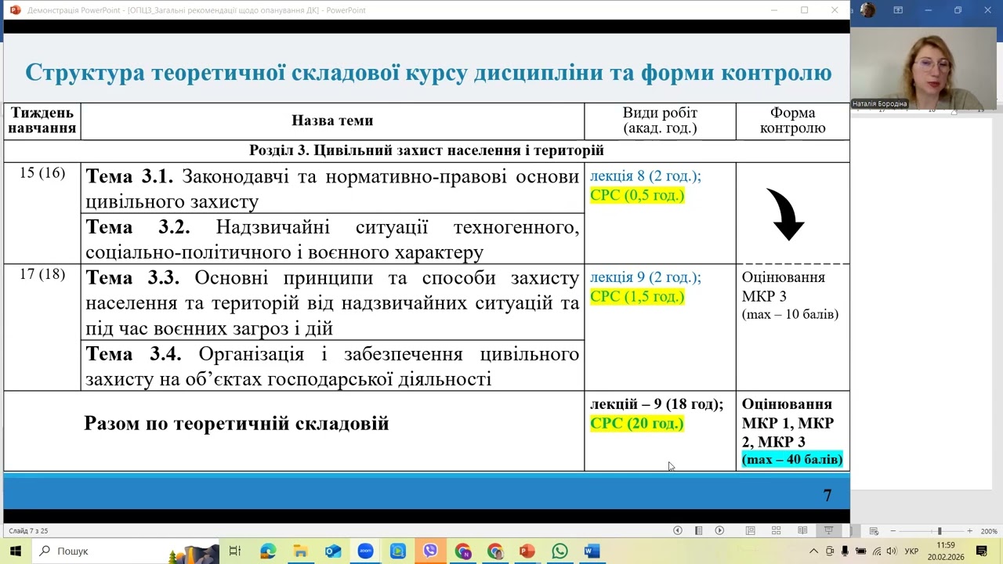Open the all-slides menu icon in status bar
This screenshot has width=1003, height=564.
point(698,530)
